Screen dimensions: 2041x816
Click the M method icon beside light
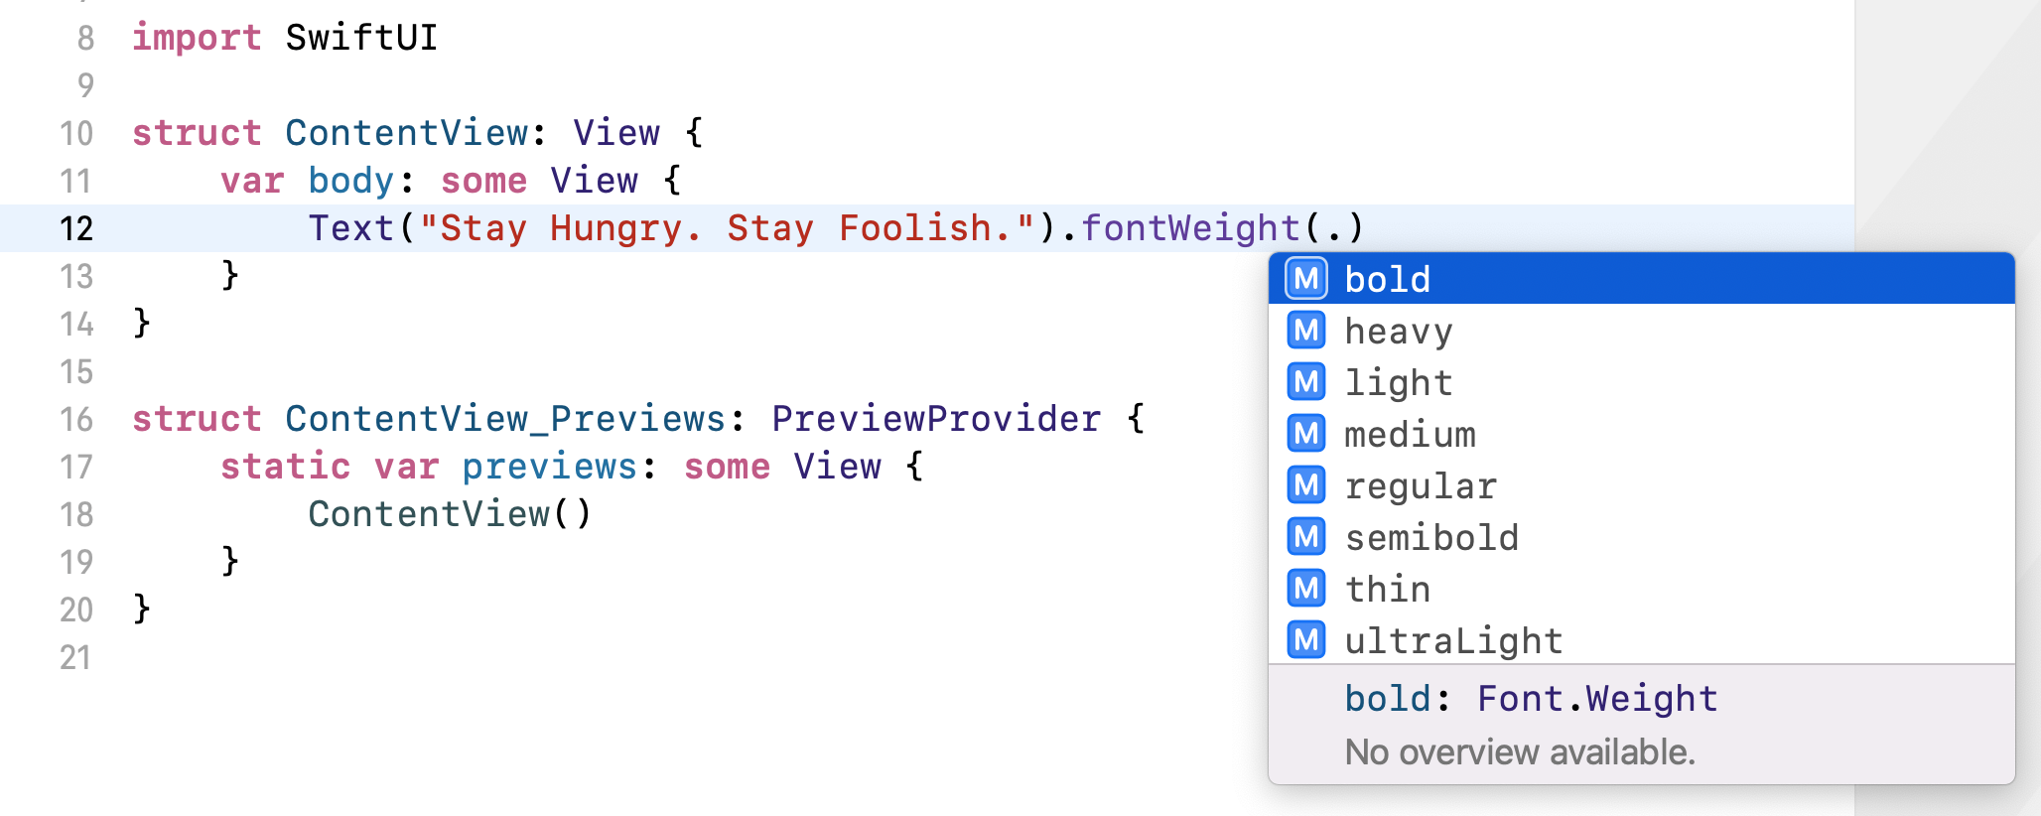click(x=1305, y=382)
